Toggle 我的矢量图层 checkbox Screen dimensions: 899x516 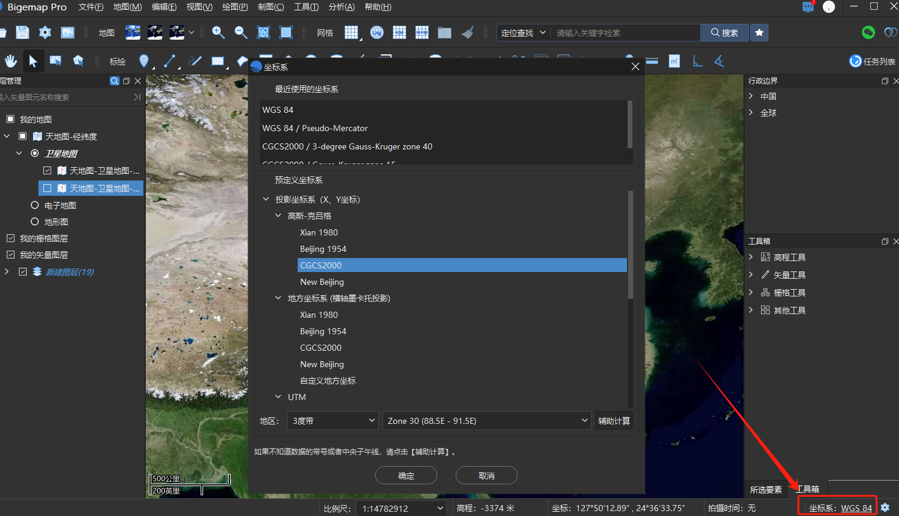(10, 254)
